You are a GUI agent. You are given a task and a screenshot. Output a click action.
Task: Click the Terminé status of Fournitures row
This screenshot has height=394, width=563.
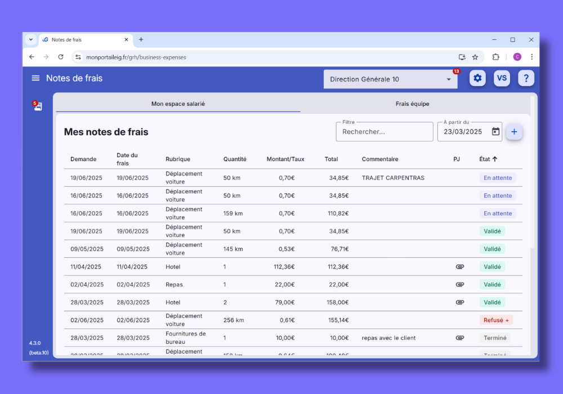click(495, 338)
